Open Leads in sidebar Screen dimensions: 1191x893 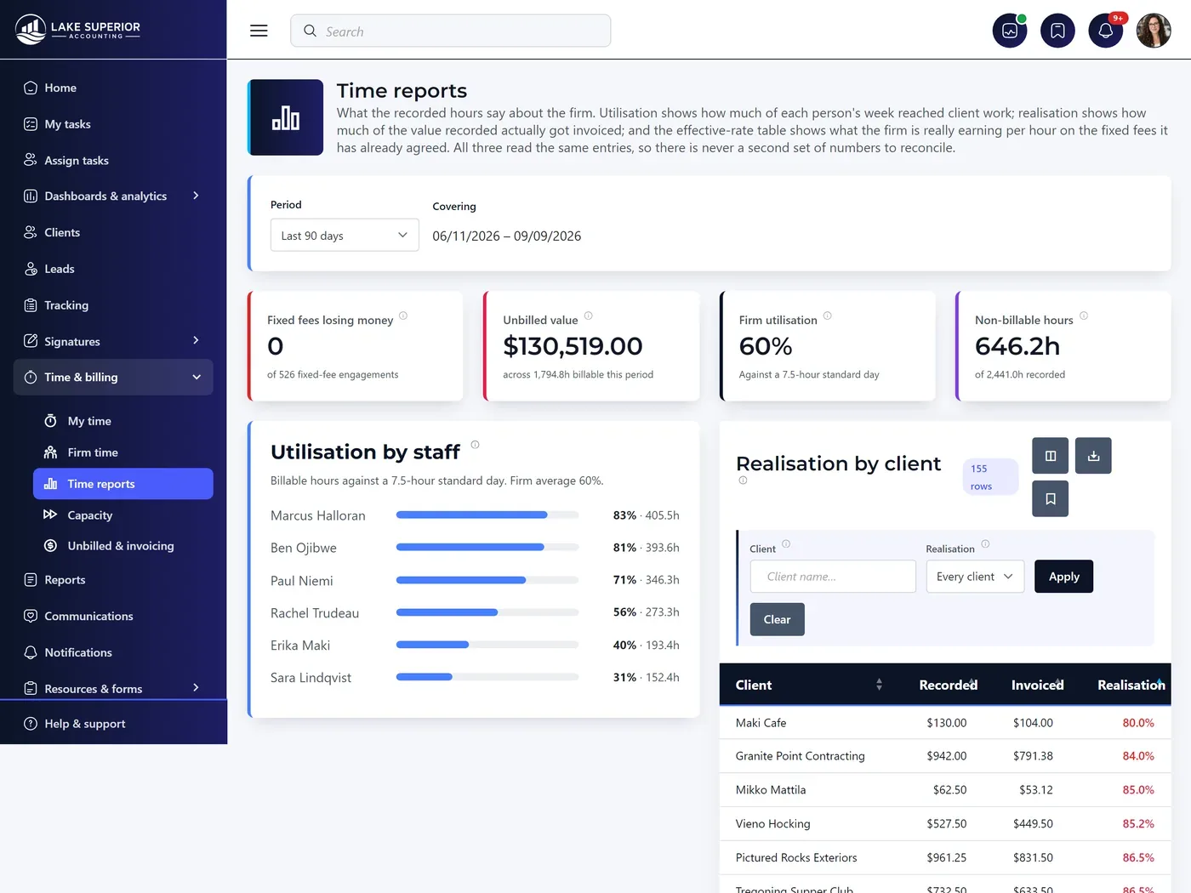point(113,269)
